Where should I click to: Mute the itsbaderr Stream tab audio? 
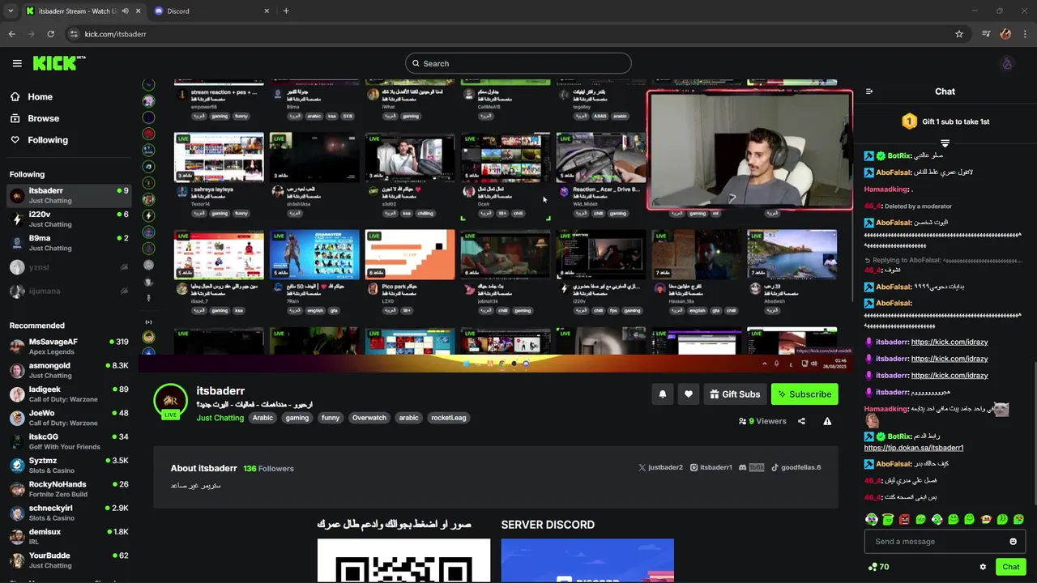coord(125,11)
